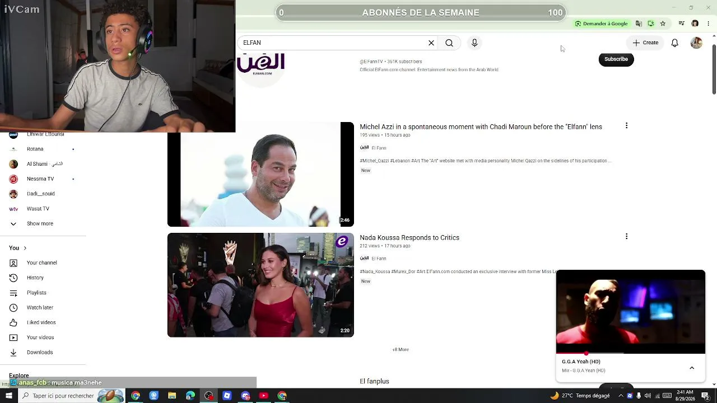Go to Your channel in the sidebar
Screen dimensions: 717x403
pos(43,263)
